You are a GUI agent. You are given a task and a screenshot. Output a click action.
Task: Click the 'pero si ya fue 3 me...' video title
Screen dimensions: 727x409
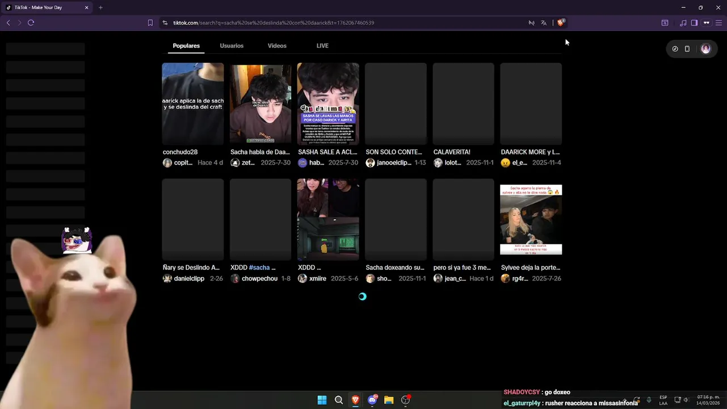pyautogui.click(x=461, y=268)
